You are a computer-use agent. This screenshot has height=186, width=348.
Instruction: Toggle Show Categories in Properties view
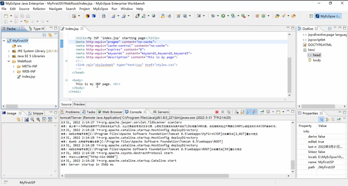(x=321, y=120)
